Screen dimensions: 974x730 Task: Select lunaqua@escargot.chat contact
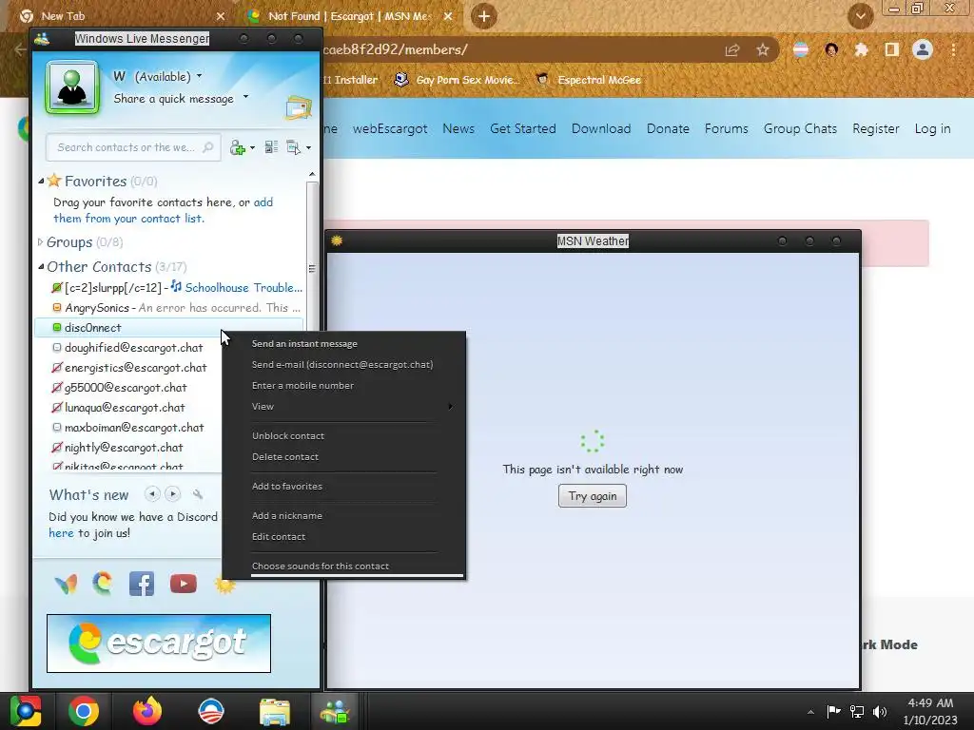[125, 407]
